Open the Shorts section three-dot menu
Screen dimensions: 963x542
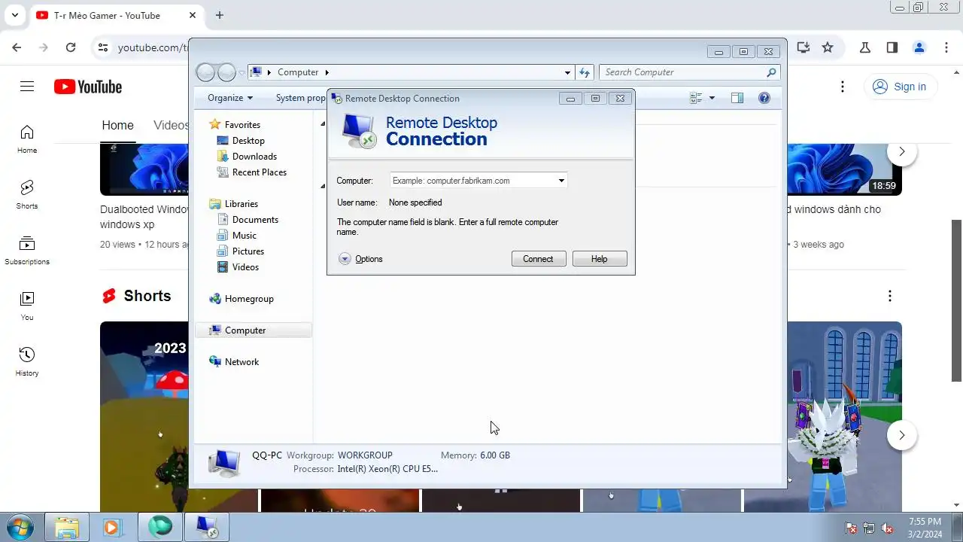889,296
